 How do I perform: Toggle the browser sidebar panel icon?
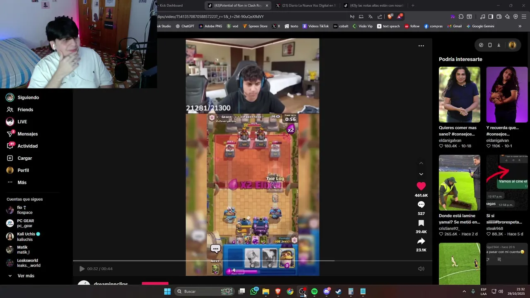[491, 17]
